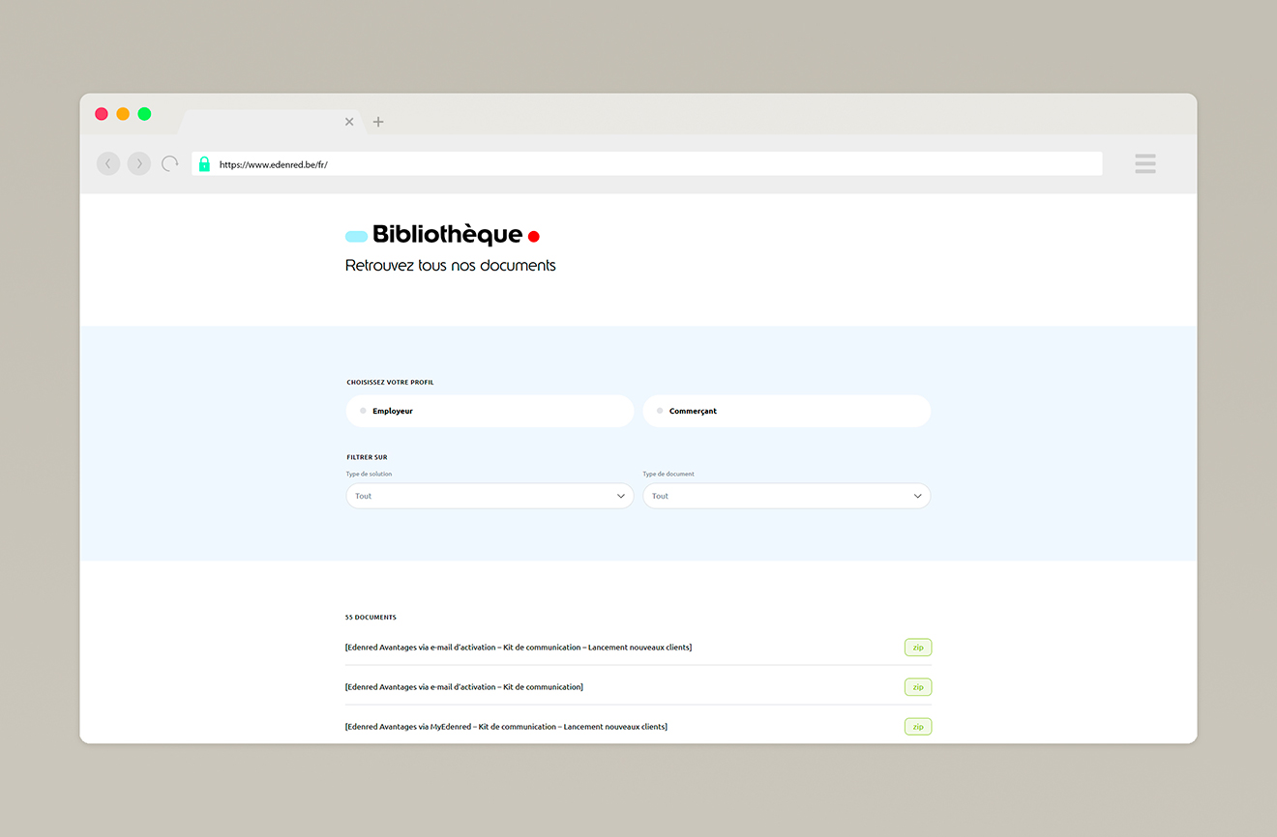Select the Employeur profile option
The height and width of the screenshot is (837, 1277).
(490, 411)
